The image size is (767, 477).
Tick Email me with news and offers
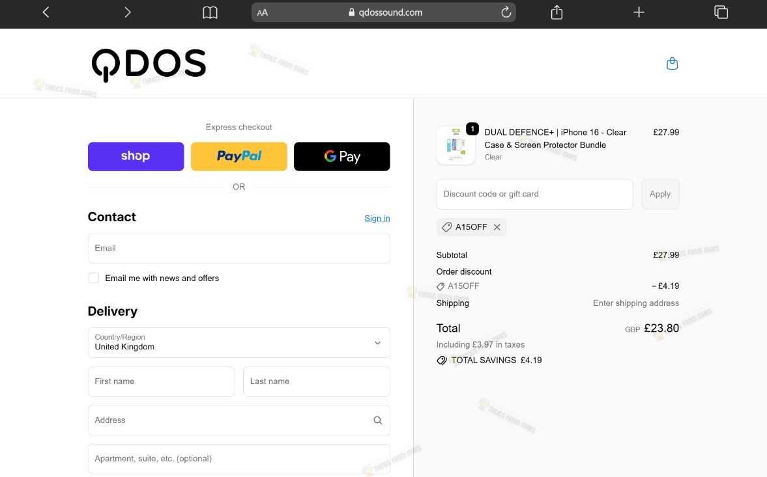93,279
